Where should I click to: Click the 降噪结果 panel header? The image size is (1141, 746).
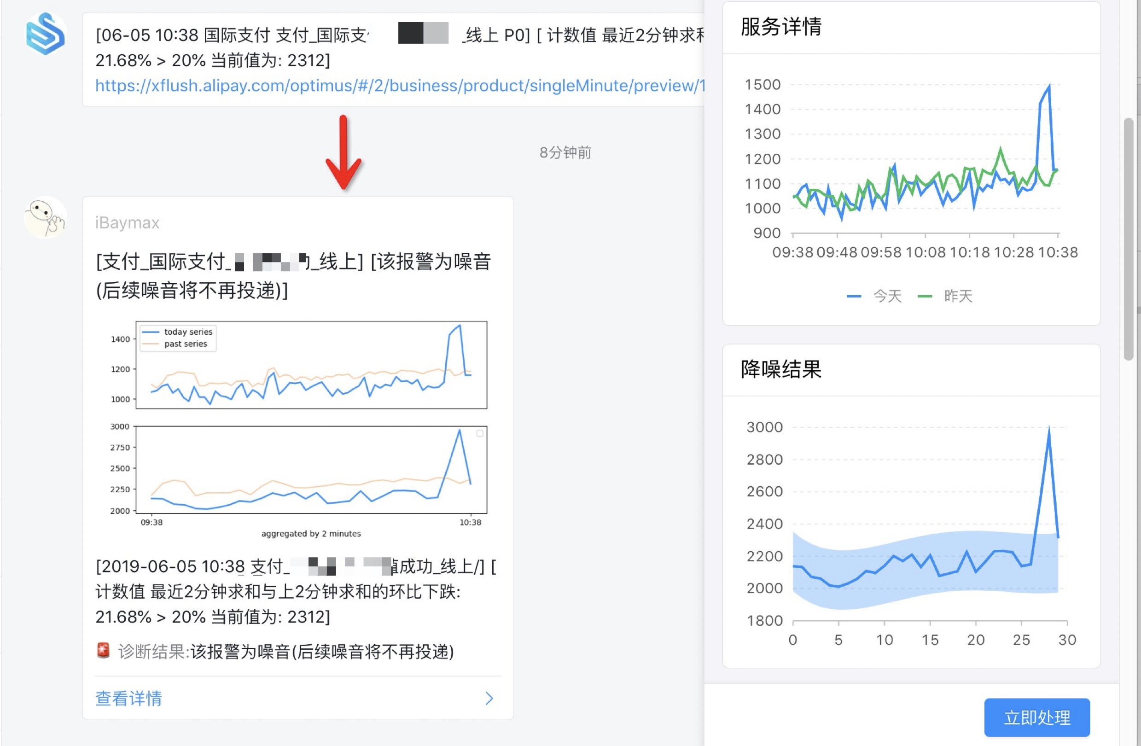coord(781,369)
